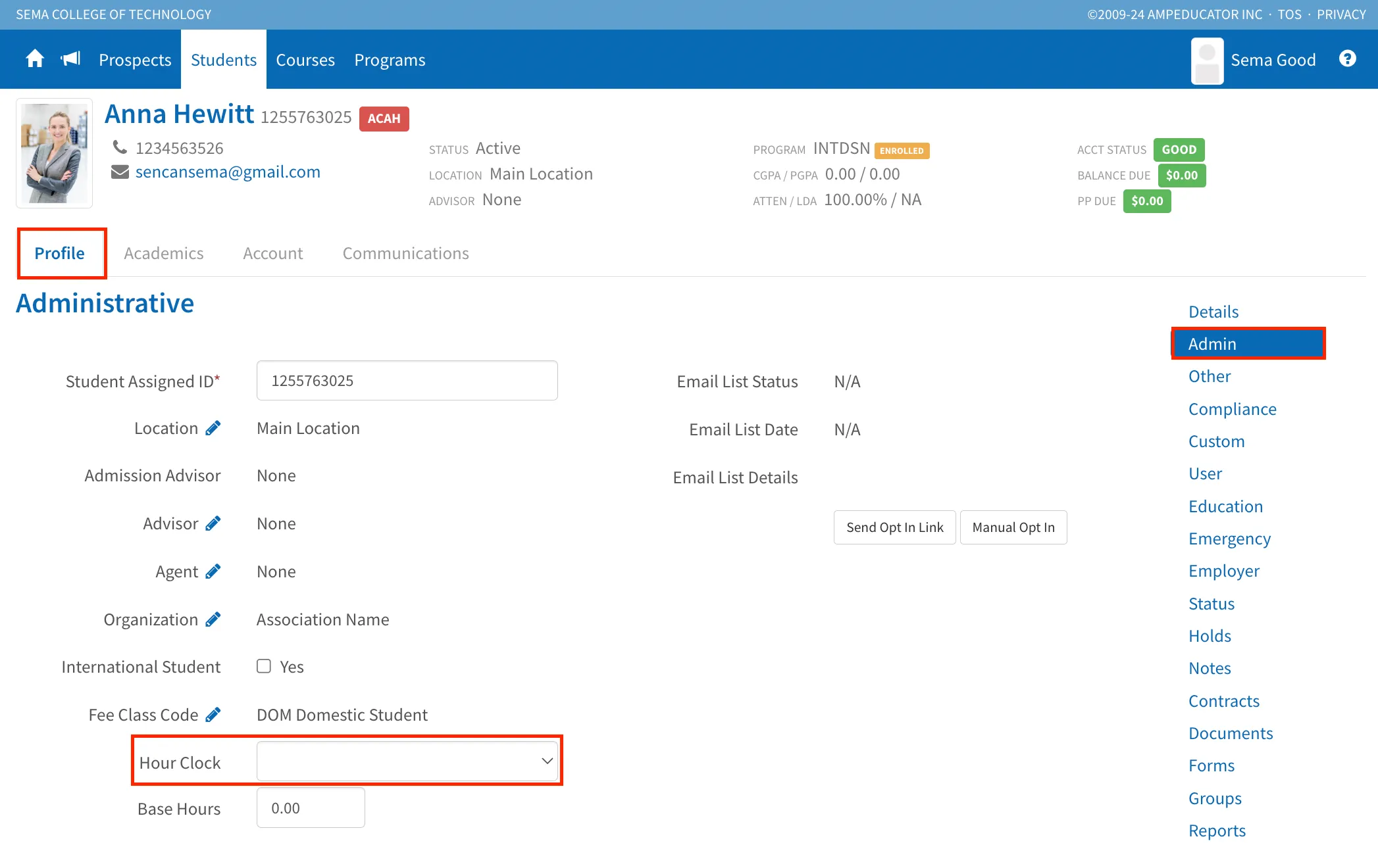Open the Hour Clock dropdown

[407, 761]
